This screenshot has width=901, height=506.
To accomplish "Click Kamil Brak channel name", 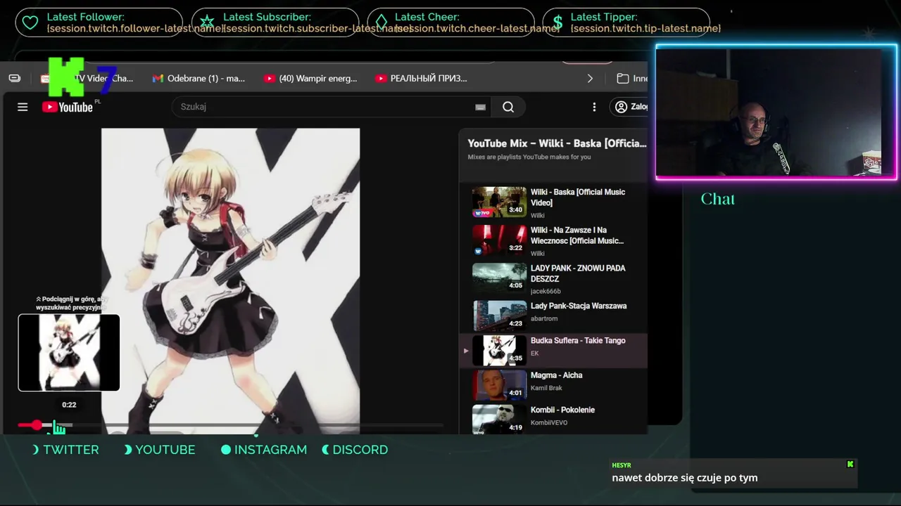I will [548, 388].
